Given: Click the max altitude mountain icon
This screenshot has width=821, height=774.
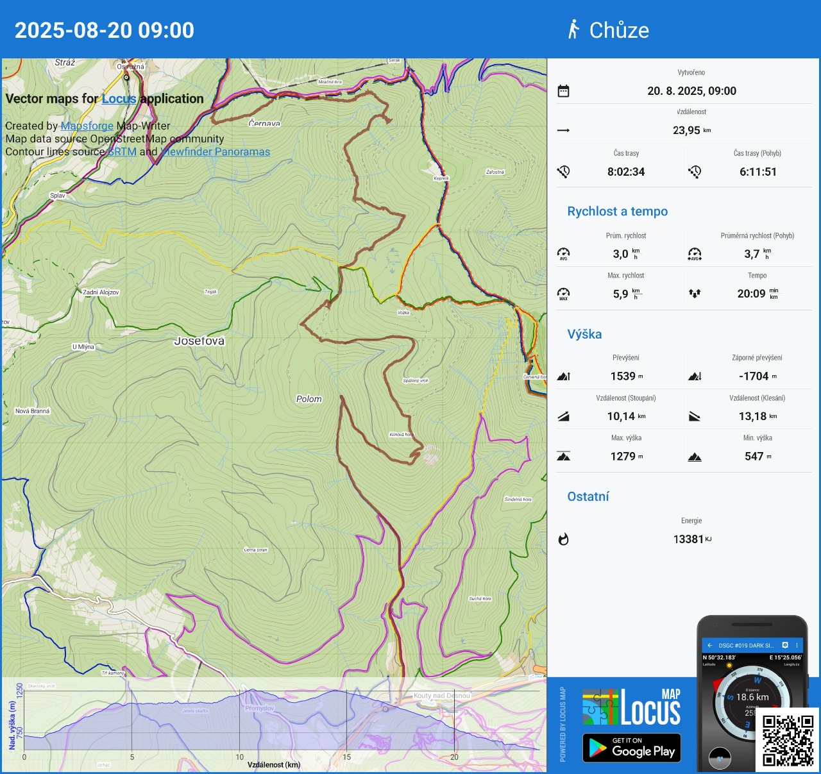Looking at the screenshot, I should [563, 457].
